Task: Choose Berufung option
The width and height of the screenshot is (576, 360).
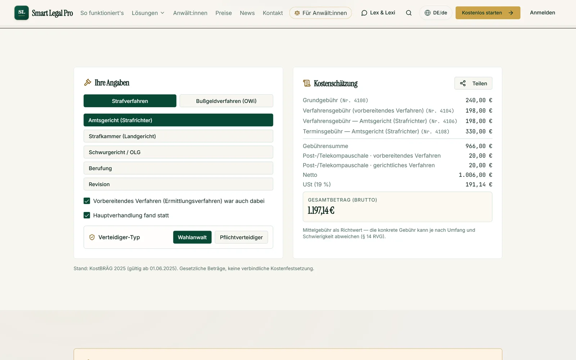Action: tap(178, 168)
